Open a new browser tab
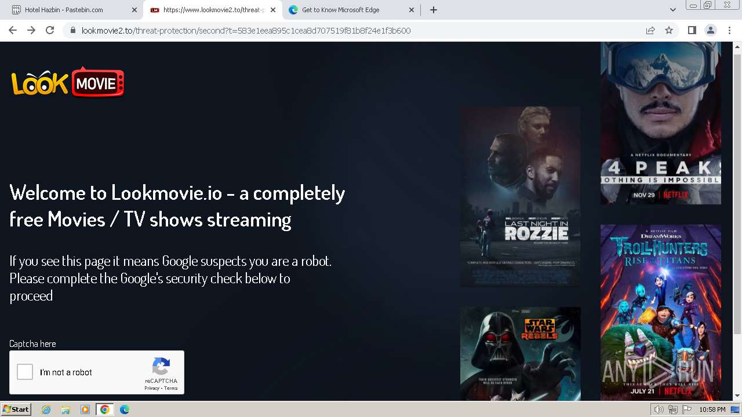Viewport: 742px width, 417px height. pyautogui.click(x=434, y=10)
